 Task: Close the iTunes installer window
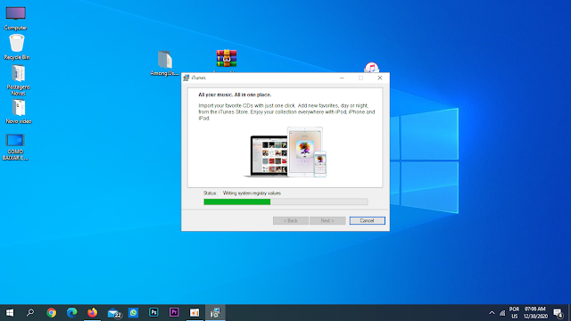coord(379,78)
